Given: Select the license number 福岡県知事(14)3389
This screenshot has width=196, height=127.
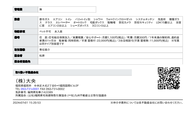Looking at the screenshot, I should (x=40, y=92).
